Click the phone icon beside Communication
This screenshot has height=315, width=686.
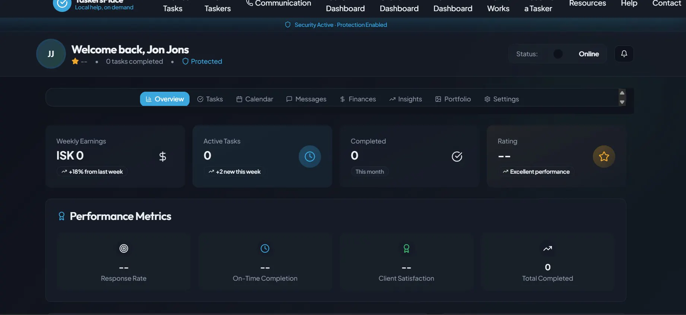coord(250,3)
